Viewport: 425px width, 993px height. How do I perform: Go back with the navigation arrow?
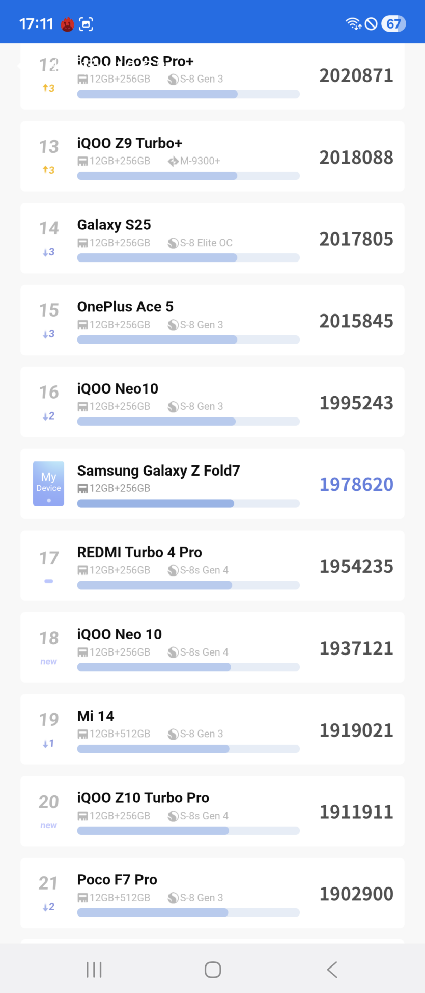point(332,970)
